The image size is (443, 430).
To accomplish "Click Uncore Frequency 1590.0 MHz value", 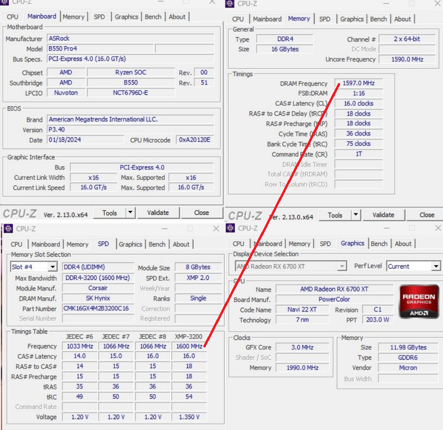I will click(407, 59).
